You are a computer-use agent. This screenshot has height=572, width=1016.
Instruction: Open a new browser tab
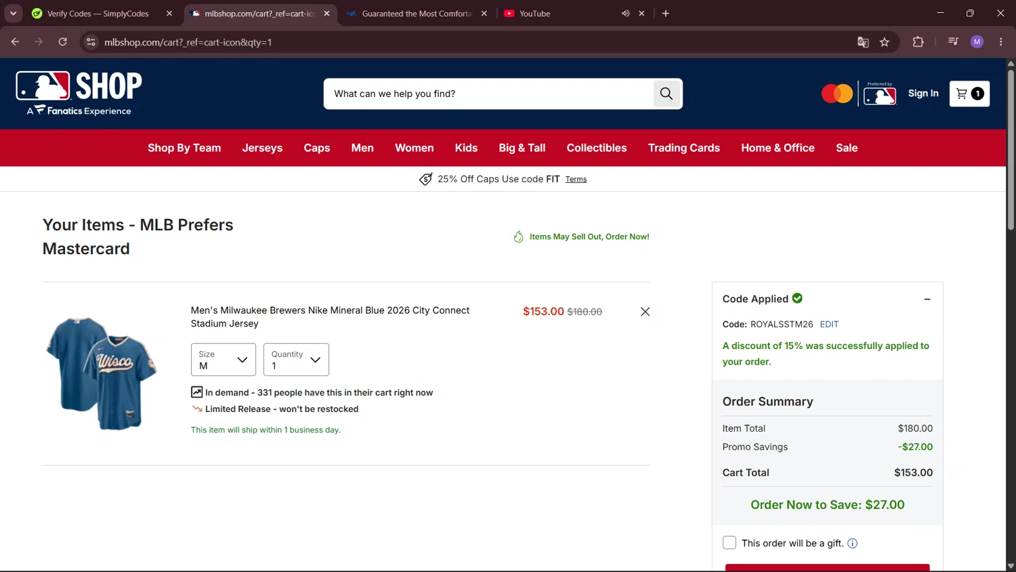[x=666, y=14]
